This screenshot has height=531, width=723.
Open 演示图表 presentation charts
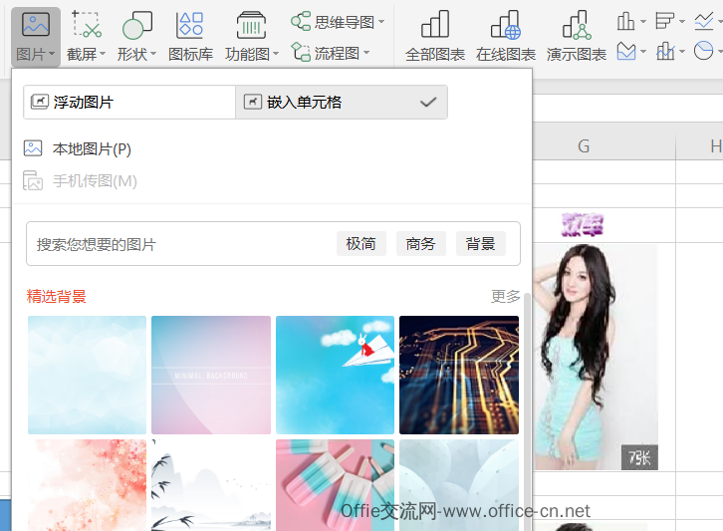click(x=577, y=36)
